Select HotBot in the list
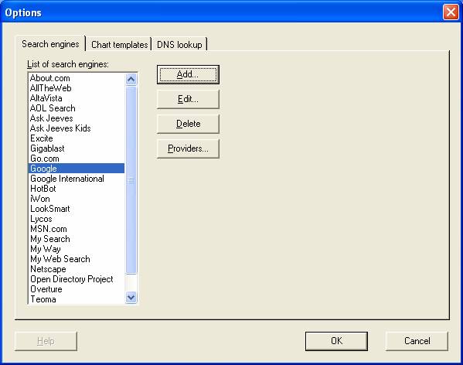The width and height of the screenshot is (463, 365). pyautogui.click(x=77, y=189)
